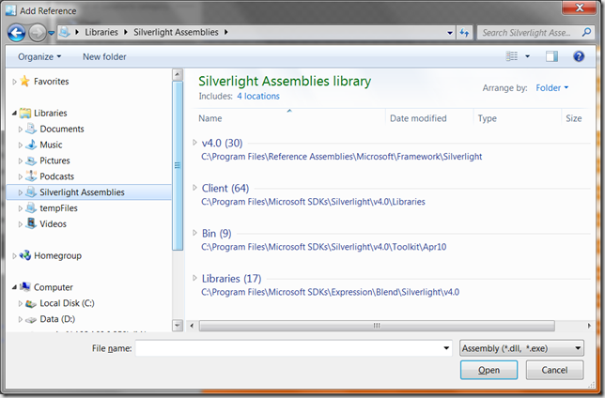Change view with the view icon
The width and height of the screenshot is (605, 398).
point(512,56)
